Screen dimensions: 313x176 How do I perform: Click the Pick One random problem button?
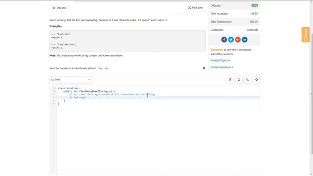[x=195, y=8]
